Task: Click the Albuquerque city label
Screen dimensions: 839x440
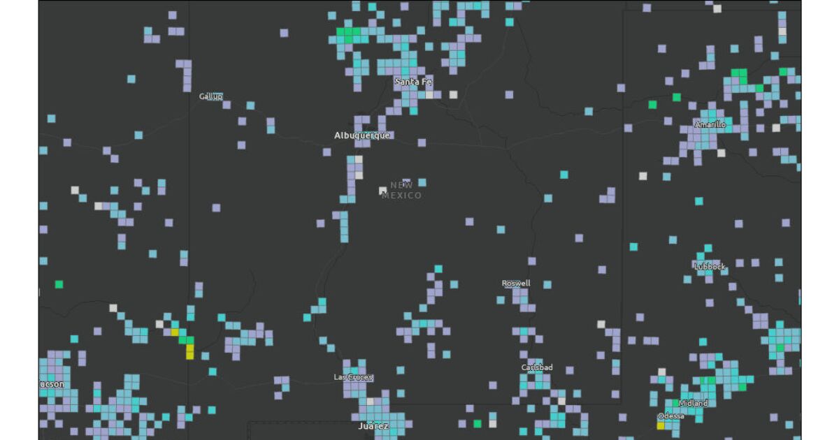Action: (362, 135)
